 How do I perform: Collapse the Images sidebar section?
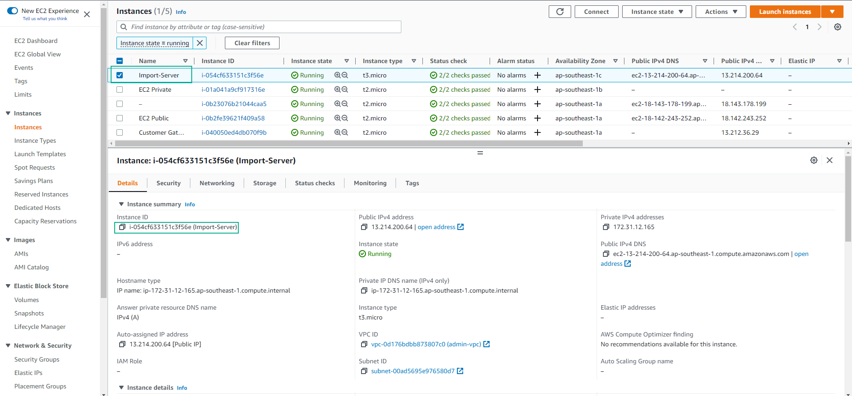[x=8, y=240]
